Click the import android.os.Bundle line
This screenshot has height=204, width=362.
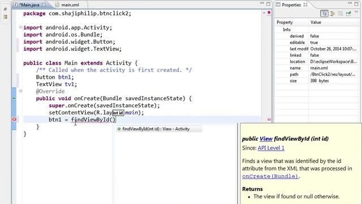tap(63, 35)
